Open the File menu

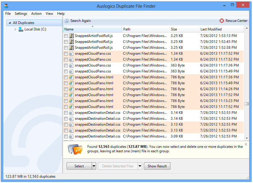point(8,14)
